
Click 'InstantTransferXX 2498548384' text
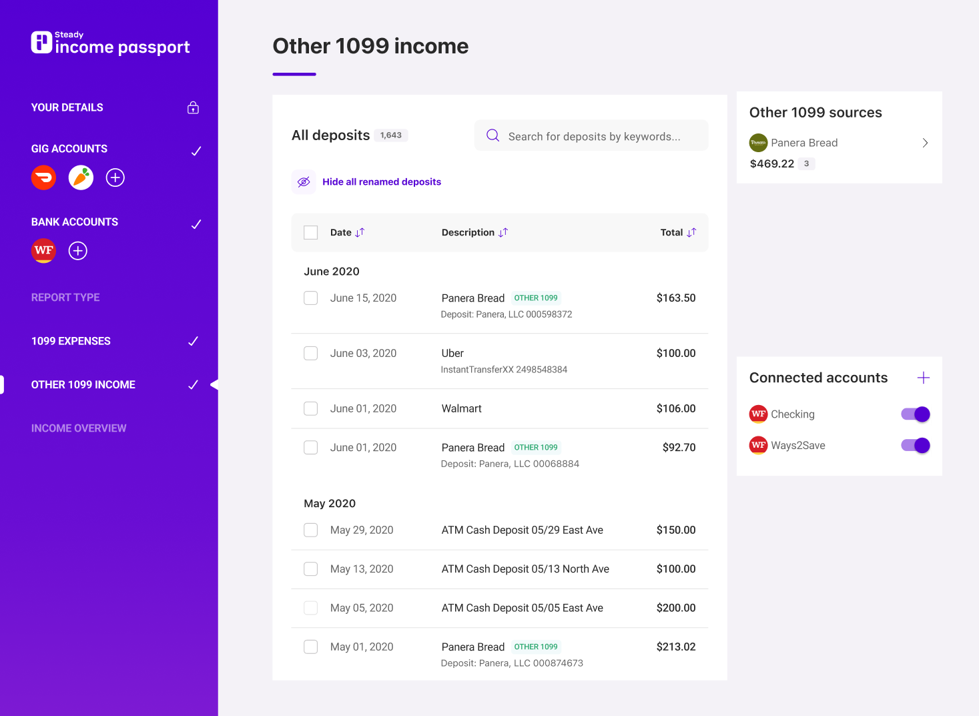[504, 370]
